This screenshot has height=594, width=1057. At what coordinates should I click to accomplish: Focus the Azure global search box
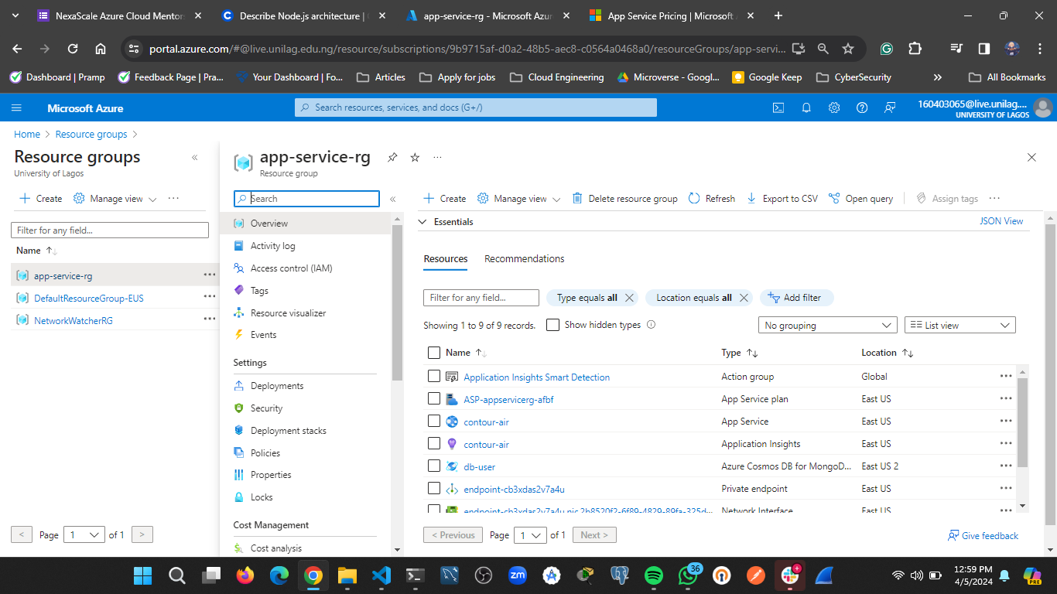pyautogui.click(x=476, y=108)
